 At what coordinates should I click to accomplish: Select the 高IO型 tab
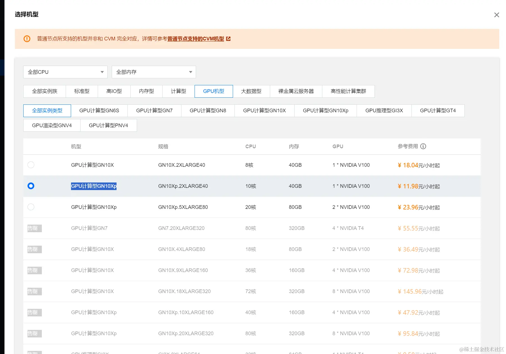tap(114, 91)
